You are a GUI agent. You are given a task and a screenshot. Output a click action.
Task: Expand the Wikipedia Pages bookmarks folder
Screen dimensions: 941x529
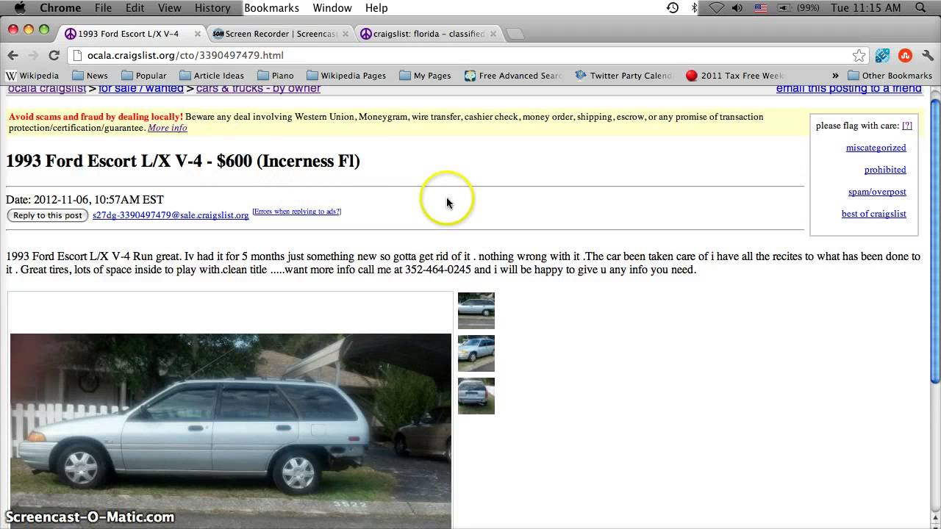[346, 75]
